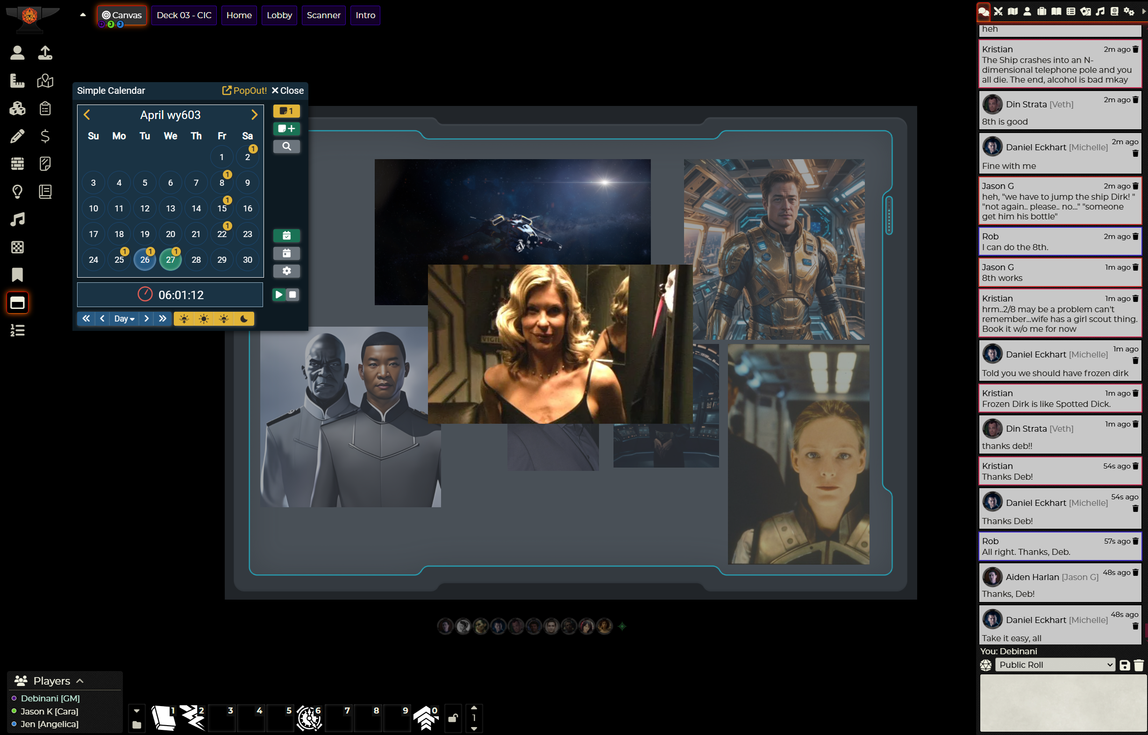Open the Journal book sidebar tab
The width and height of the screenshot is (1148, 735).
coord(1056,12)
